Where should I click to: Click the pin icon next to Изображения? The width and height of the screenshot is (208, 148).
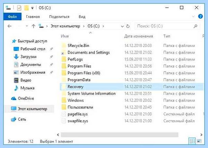[51, 73]
